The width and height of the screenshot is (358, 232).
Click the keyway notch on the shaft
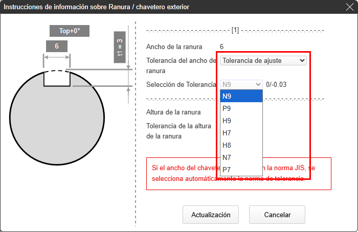coord(56,79)
